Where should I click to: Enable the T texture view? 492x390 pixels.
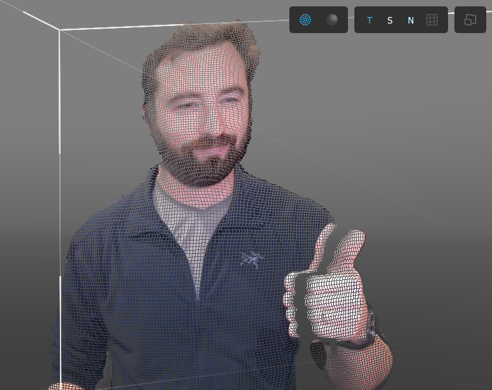[x=369, y=20]
